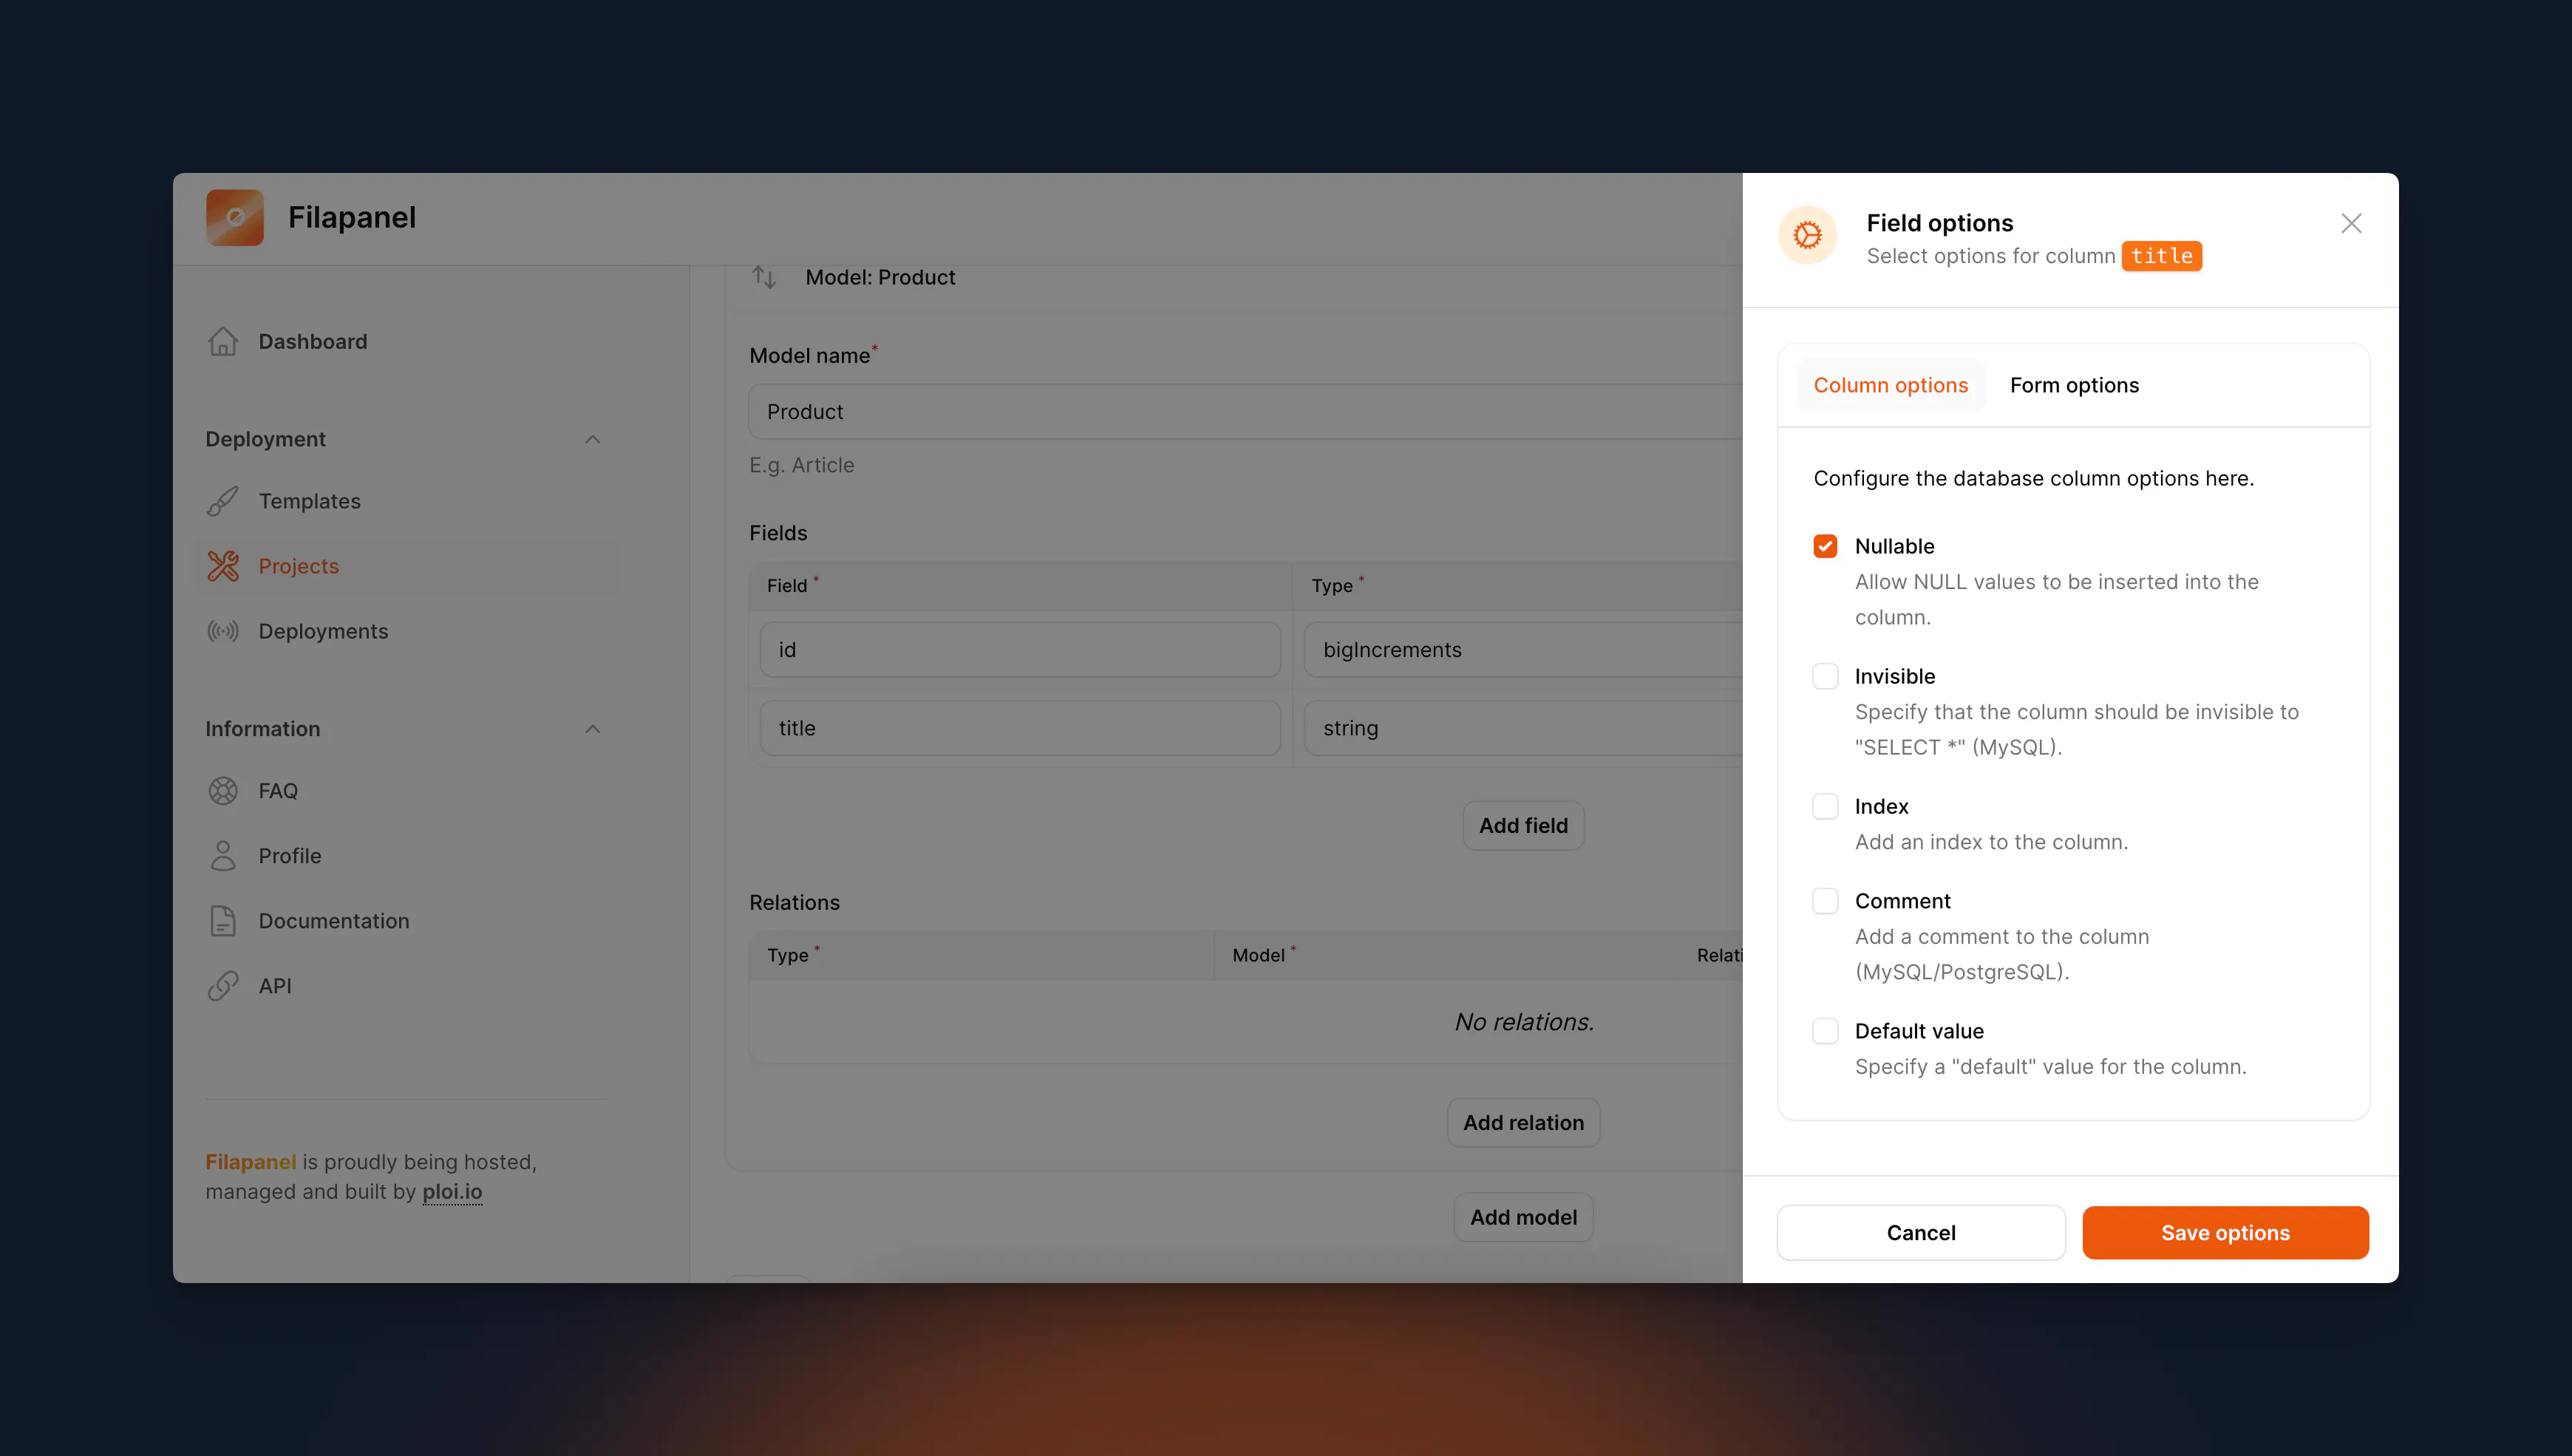The image size is (2572, 1456).
Task: Close the Field options panel
Action: [2352, 223]
